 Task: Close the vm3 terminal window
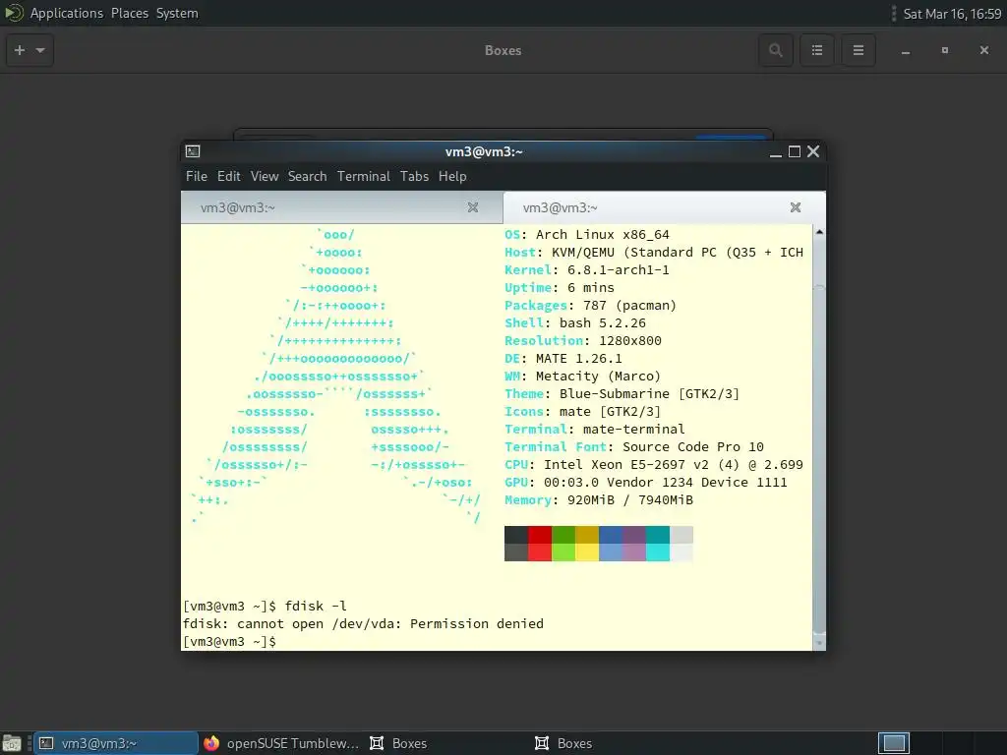point(813,151)
